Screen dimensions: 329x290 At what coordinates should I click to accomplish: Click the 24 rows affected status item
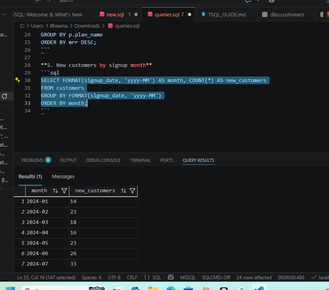[254, 278]
